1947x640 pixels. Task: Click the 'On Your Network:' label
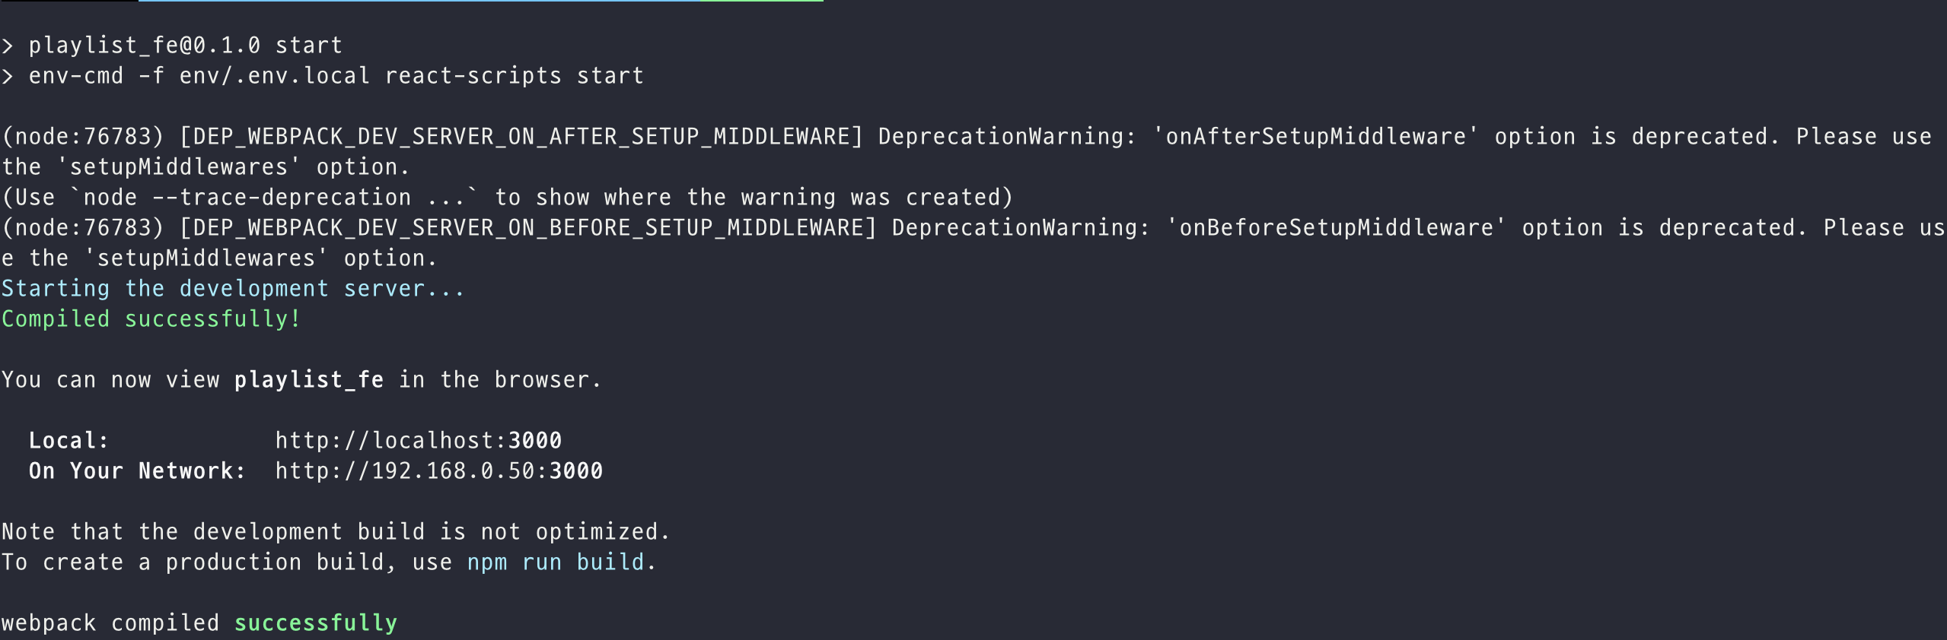point(138,471)
